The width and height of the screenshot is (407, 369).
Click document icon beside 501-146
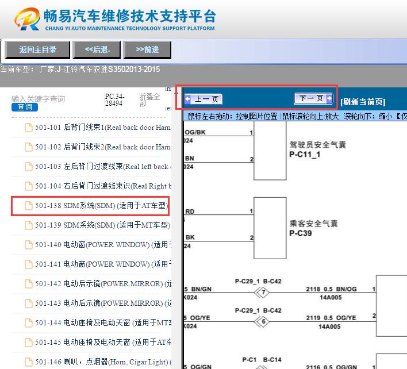point(29,362)
